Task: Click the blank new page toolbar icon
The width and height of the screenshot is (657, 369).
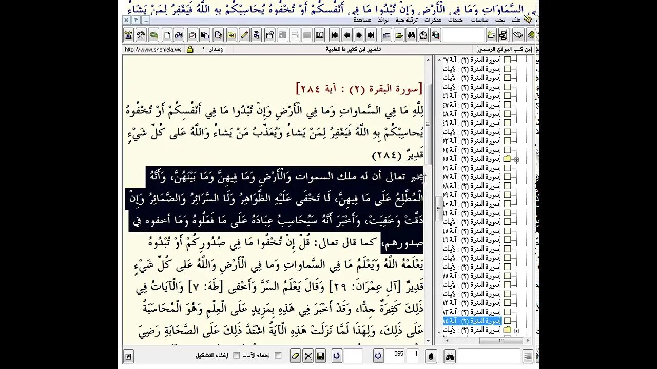Action: [x=167, y=35]
